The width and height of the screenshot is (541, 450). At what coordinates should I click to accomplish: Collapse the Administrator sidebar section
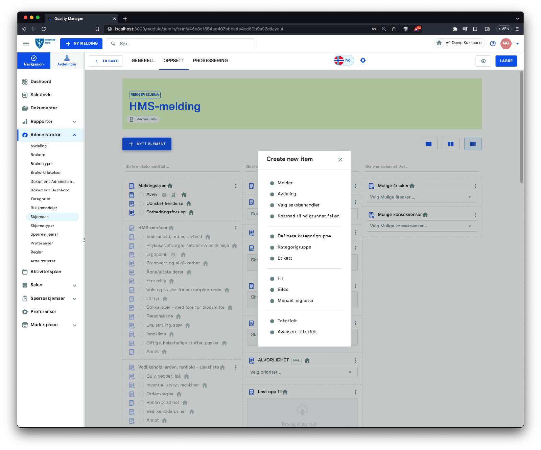74,135
